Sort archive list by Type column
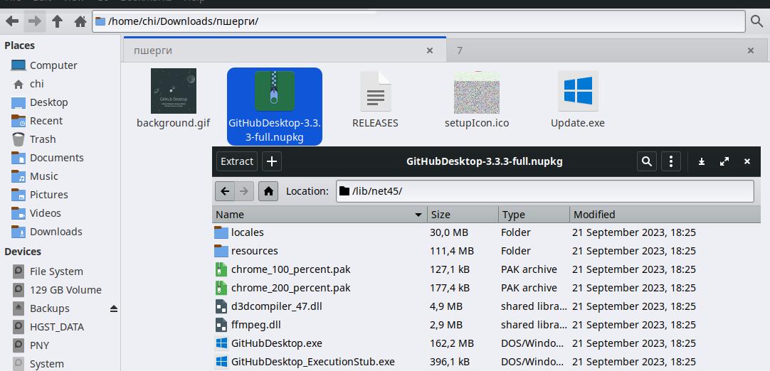 click(x=534, y=215)
